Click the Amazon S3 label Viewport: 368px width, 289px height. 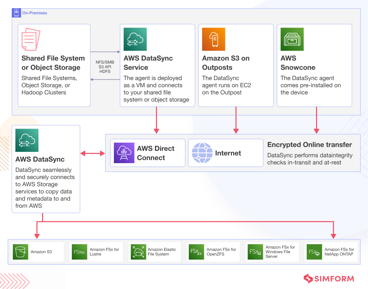coord(41,252)
